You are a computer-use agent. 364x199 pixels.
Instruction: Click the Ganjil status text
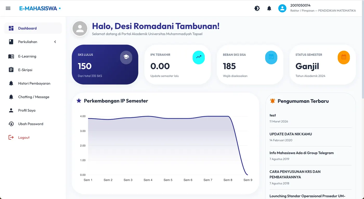pos(307,66)
